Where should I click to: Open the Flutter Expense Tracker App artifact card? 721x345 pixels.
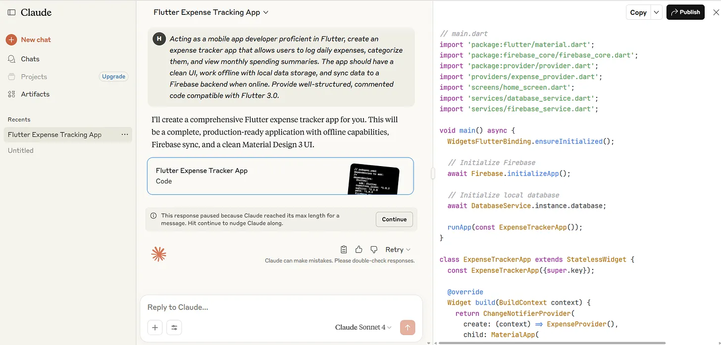[x=280, y=176]
